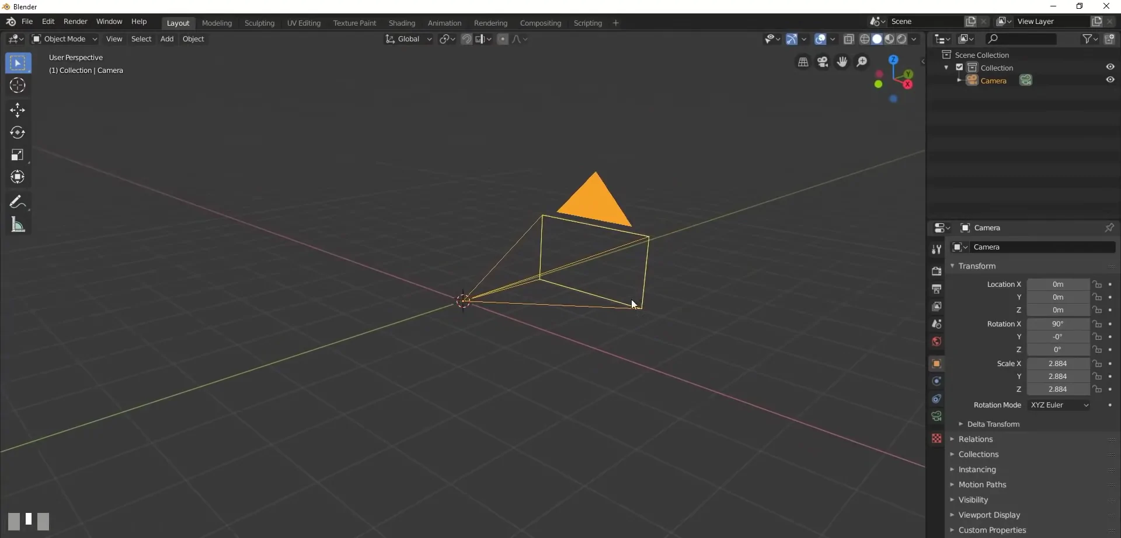This screenshot has height=538, width=1121.
Task: Open the Output properties tab
Action: pyautogui.click(x=937, y=289)
